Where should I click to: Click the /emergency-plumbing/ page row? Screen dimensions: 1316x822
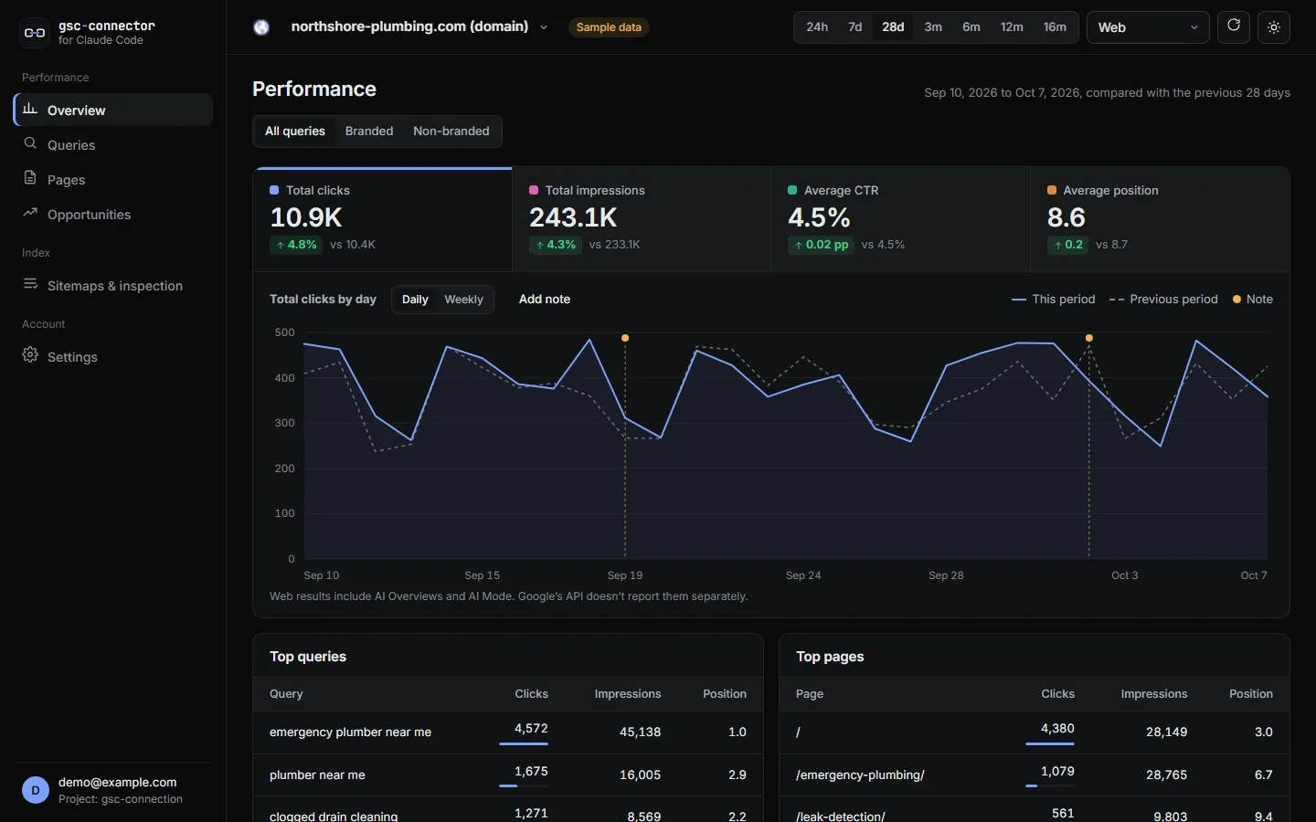1035,775
